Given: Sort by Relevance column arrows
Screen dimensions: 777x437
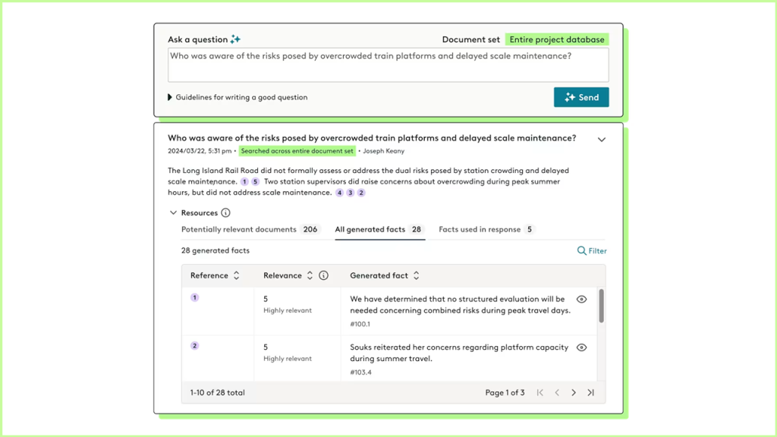Looking at the screenshot, I should click(x=310, y=275).
